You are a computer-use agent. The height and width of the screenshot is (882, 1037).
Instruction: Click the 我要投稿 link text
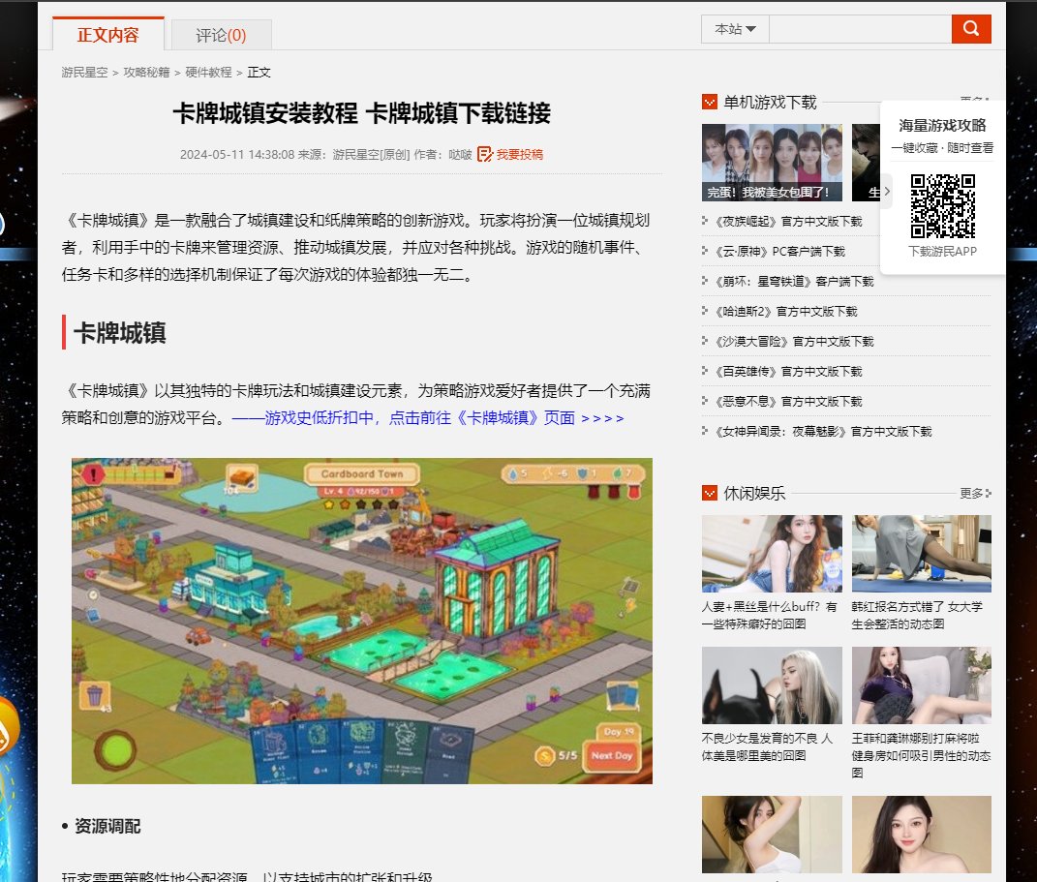coord(520,155)
